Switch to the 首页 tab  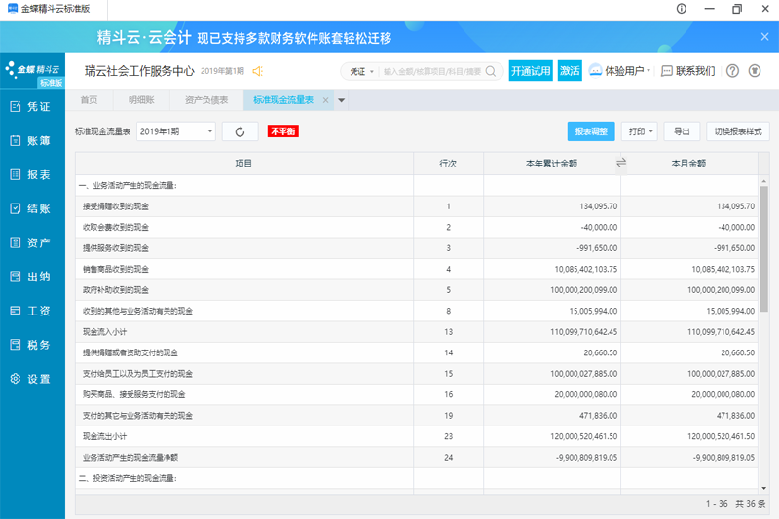tap(89, 100)
